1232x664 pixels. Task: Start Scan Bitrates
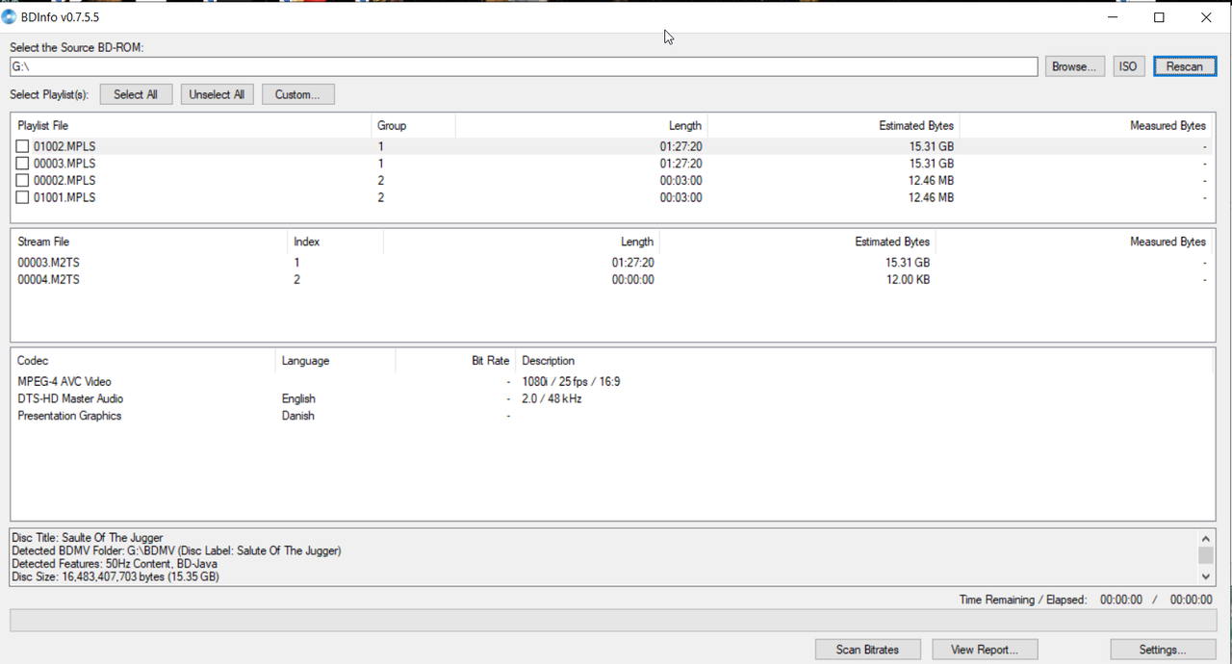[x=867, y=650]
